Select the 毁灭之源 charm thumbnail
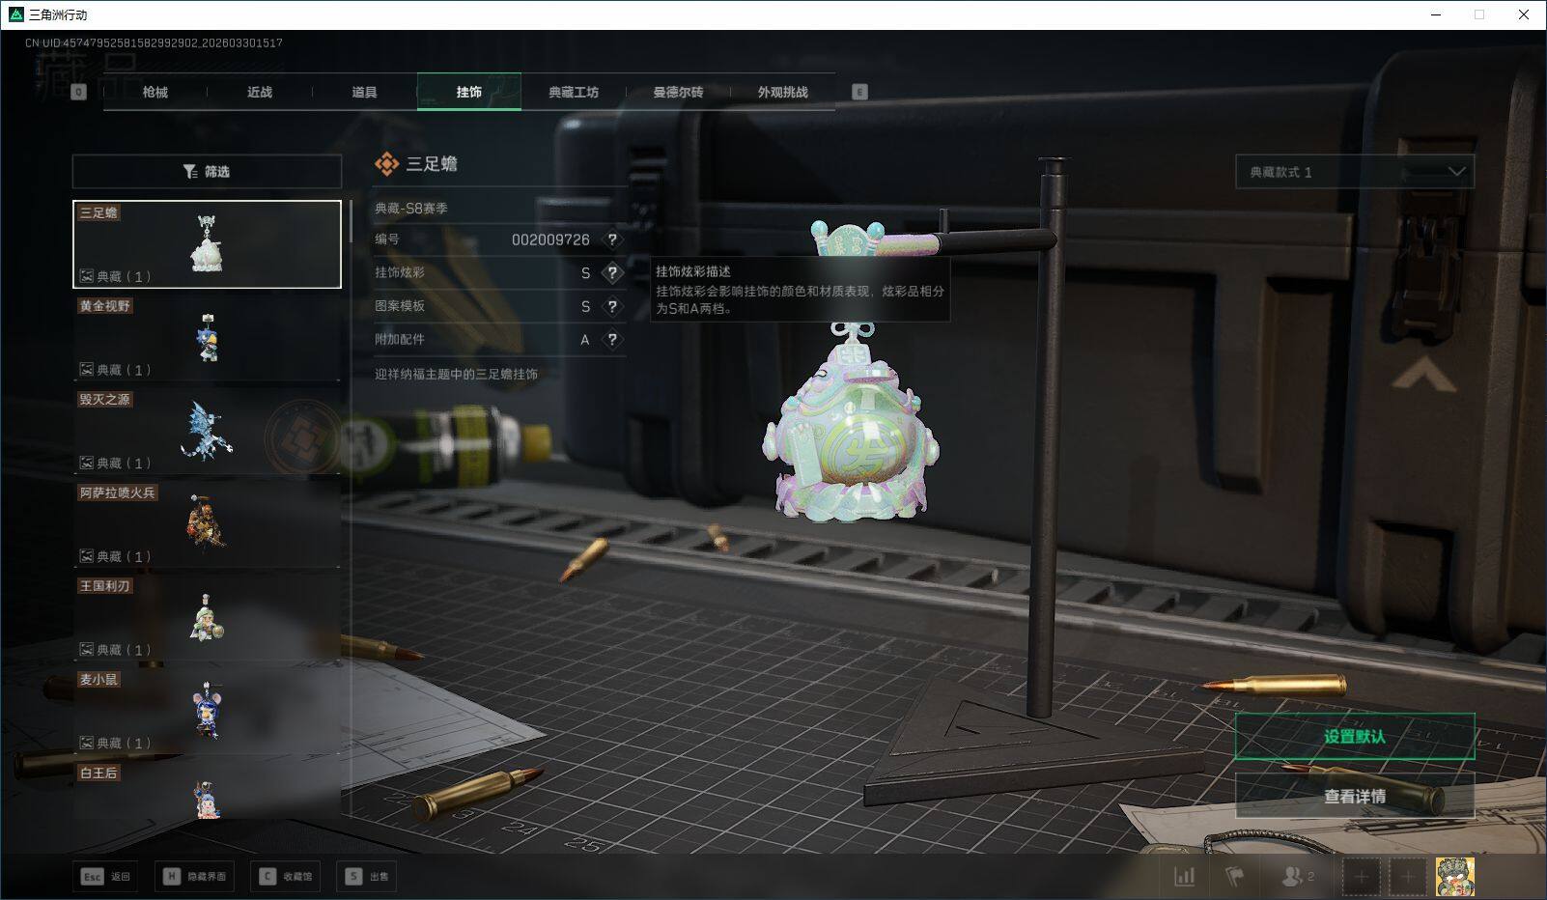Screen dimensions: 1547x900 (207, 431)
